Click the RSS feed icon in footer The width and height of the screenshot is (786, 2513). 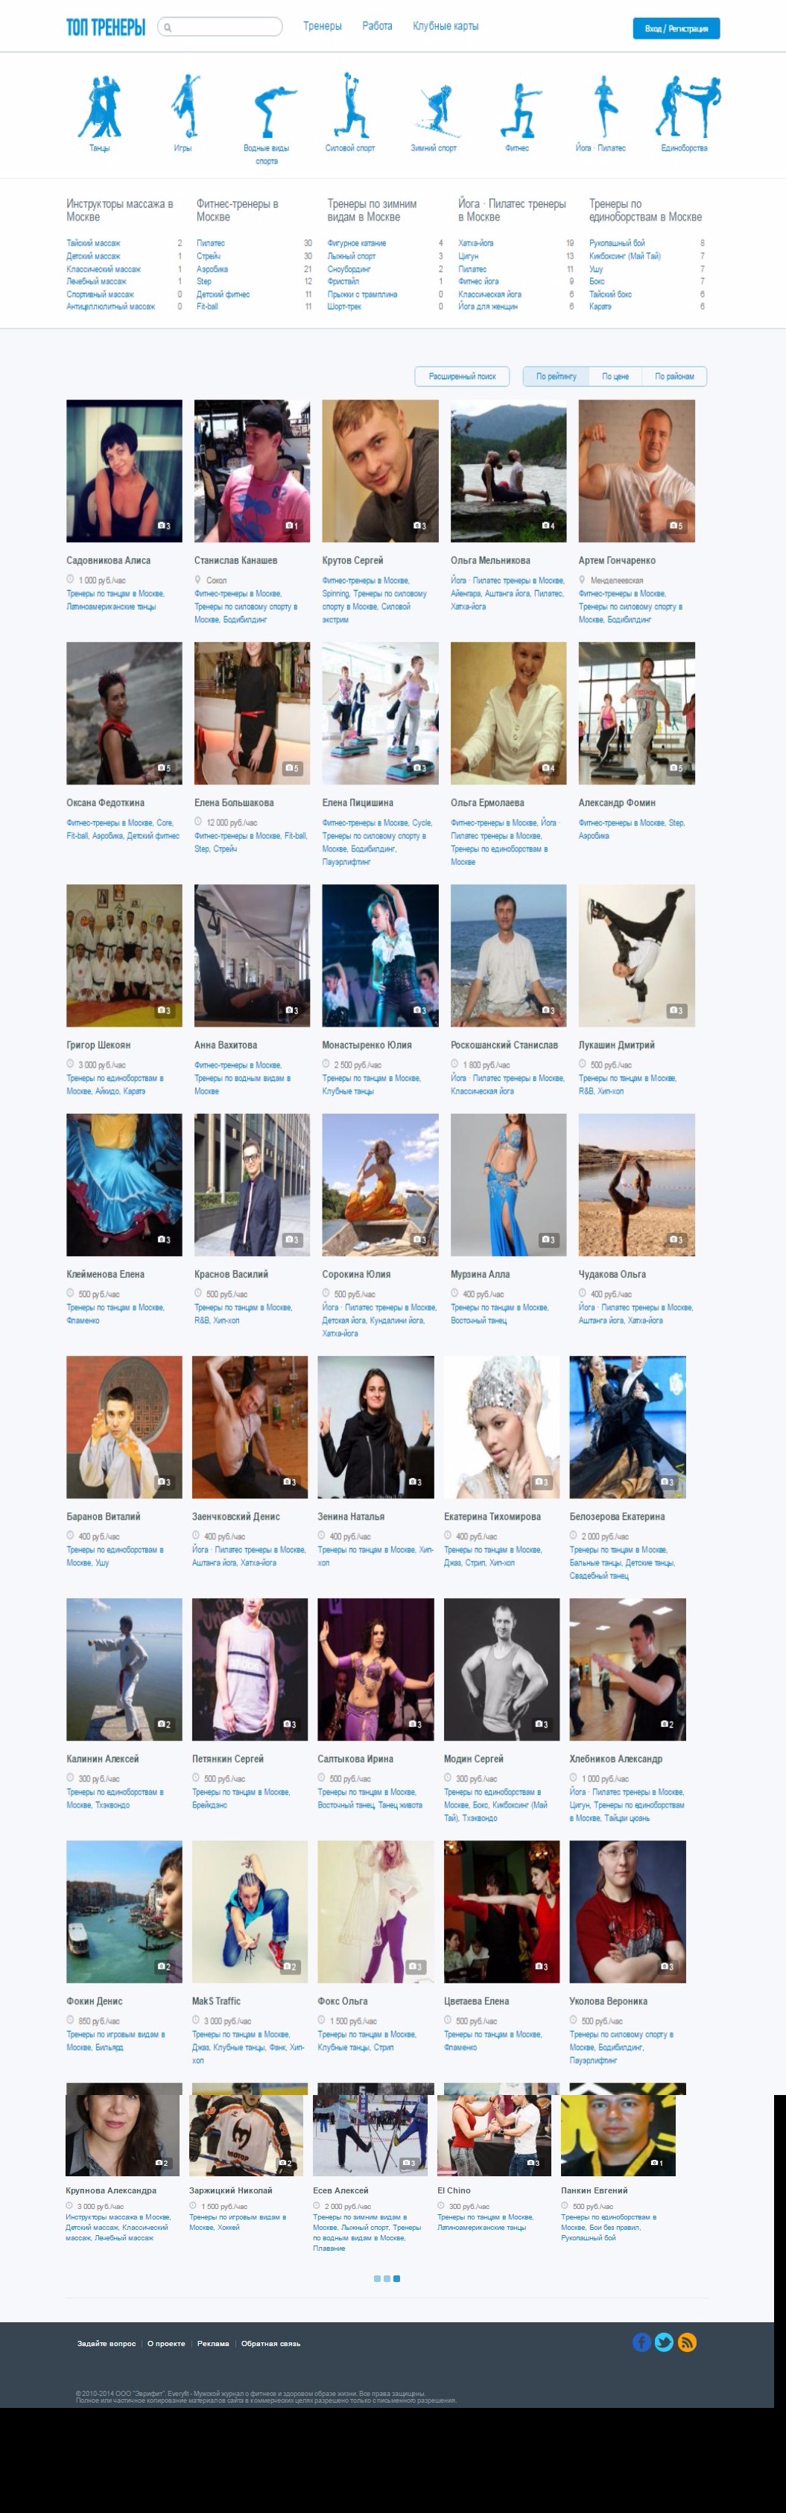click(x=688, y=2342)
